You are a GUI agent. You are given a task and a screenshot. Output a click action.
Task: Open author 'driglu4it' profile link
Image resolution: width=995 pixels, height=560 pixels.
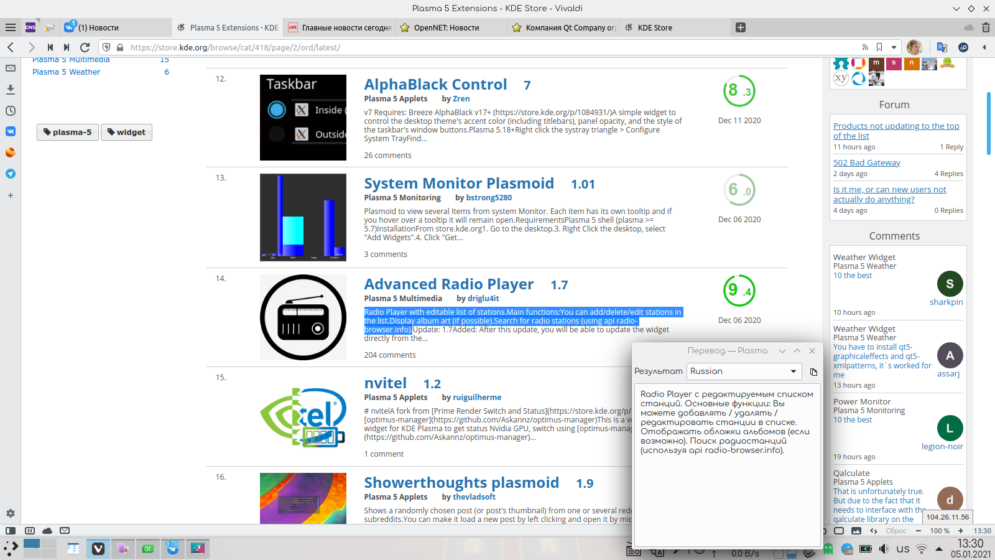pos(483,299)
